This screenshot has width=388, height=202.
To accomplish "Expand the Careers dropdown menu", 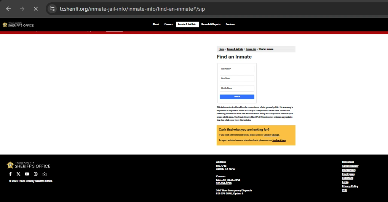I will pos(169,24).
